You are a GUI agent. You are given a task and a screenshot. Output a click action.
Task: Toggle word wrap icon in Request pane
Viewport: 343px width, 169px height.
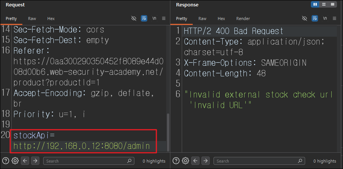[x=144, y=19]
